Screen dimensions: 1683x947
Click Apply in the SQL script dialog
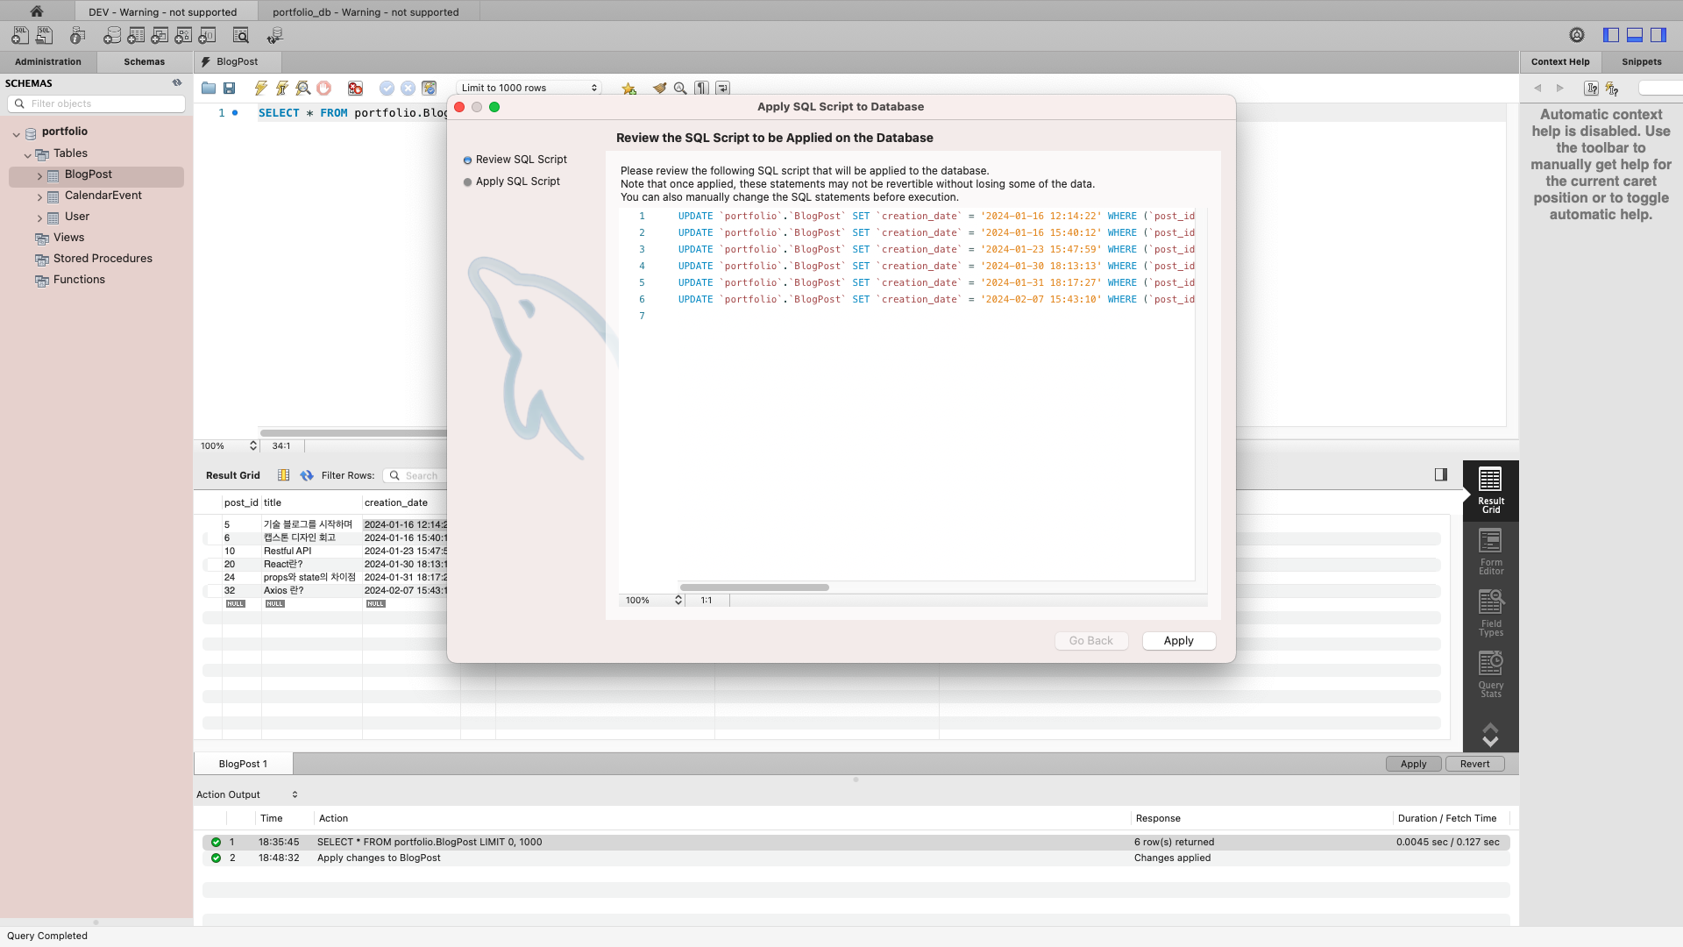(1178, 641)
